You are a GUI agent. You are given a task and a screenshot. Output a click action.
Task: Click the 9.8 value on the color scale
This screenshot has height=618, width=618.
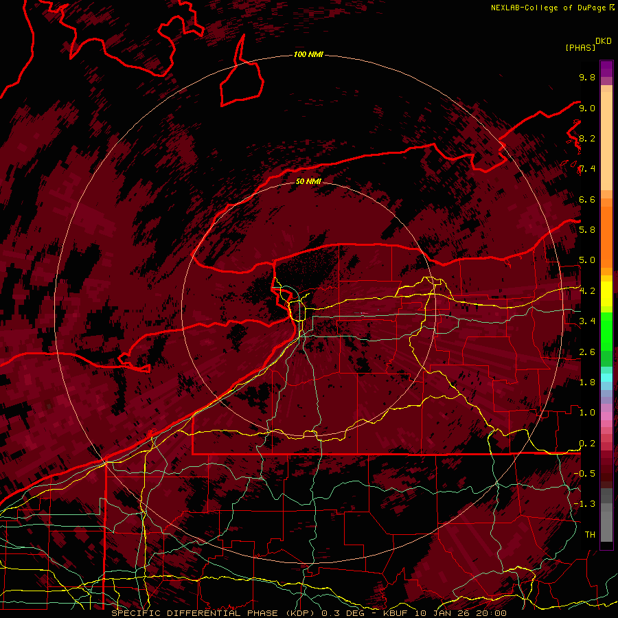[x=587, y=78]
